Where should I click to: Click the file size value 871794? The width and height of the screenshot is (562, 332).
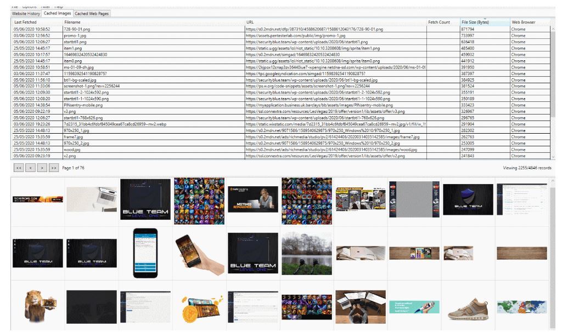tap(468, 30)
